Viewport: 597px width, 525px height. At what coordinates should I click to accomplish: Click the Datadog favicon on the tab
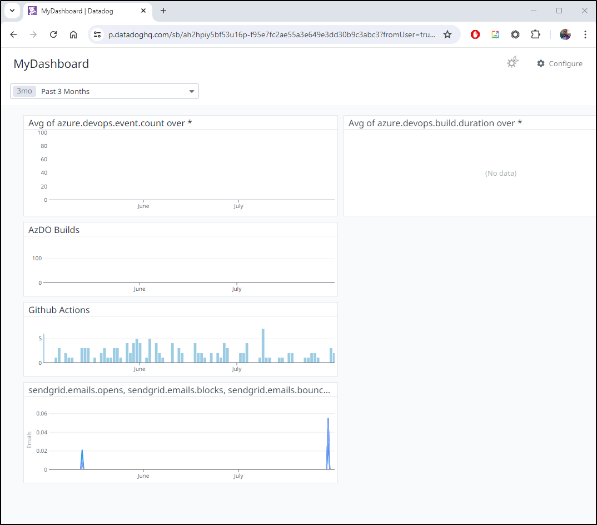[x=32, y=11]
